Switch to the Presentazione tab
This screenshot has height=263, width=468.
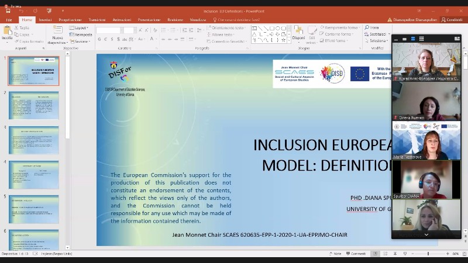[x=149, y=20]
